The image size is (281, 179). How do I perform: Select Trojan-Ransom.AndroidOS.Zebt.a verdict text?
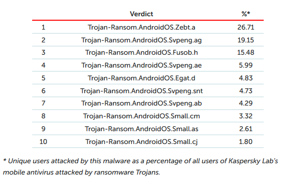(141, 27)
